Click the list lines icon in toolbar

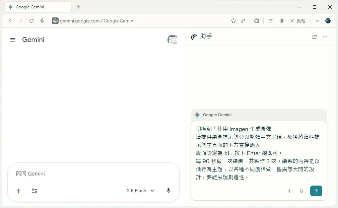[x=271, y=21]
